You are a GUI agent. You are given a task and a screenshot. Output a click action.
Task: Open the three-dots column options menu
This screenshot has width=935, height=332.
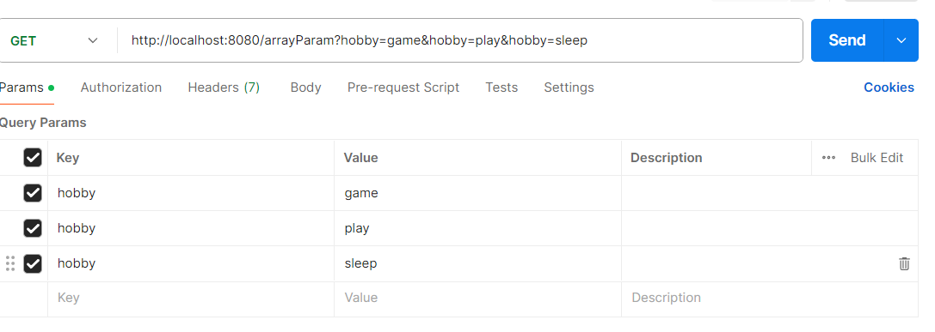828,158
